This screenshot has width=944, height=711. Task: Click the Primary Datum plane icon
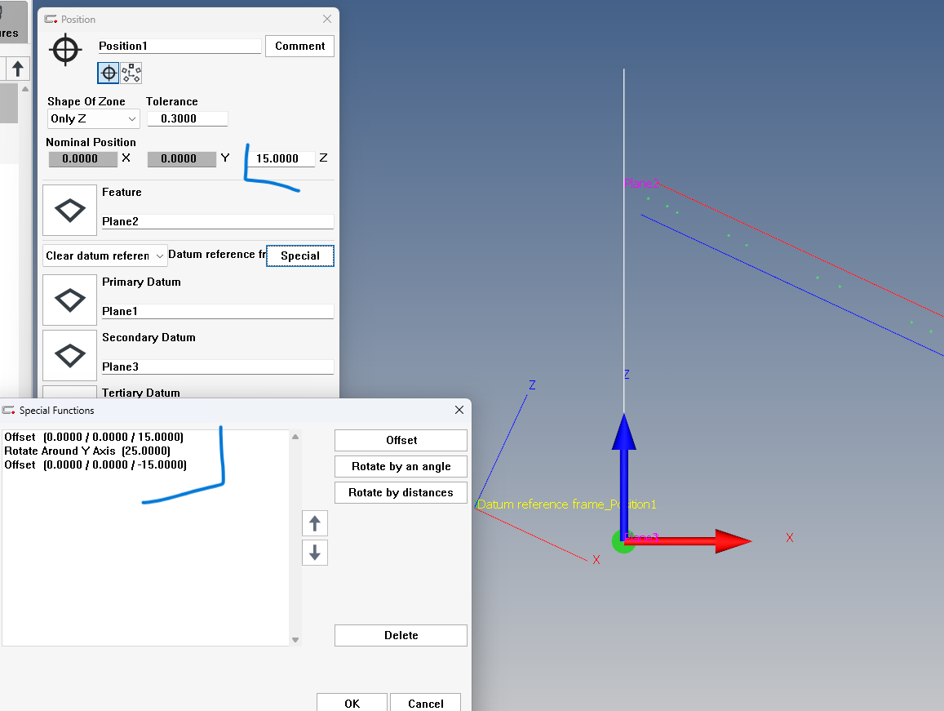[x=69, y=300]
